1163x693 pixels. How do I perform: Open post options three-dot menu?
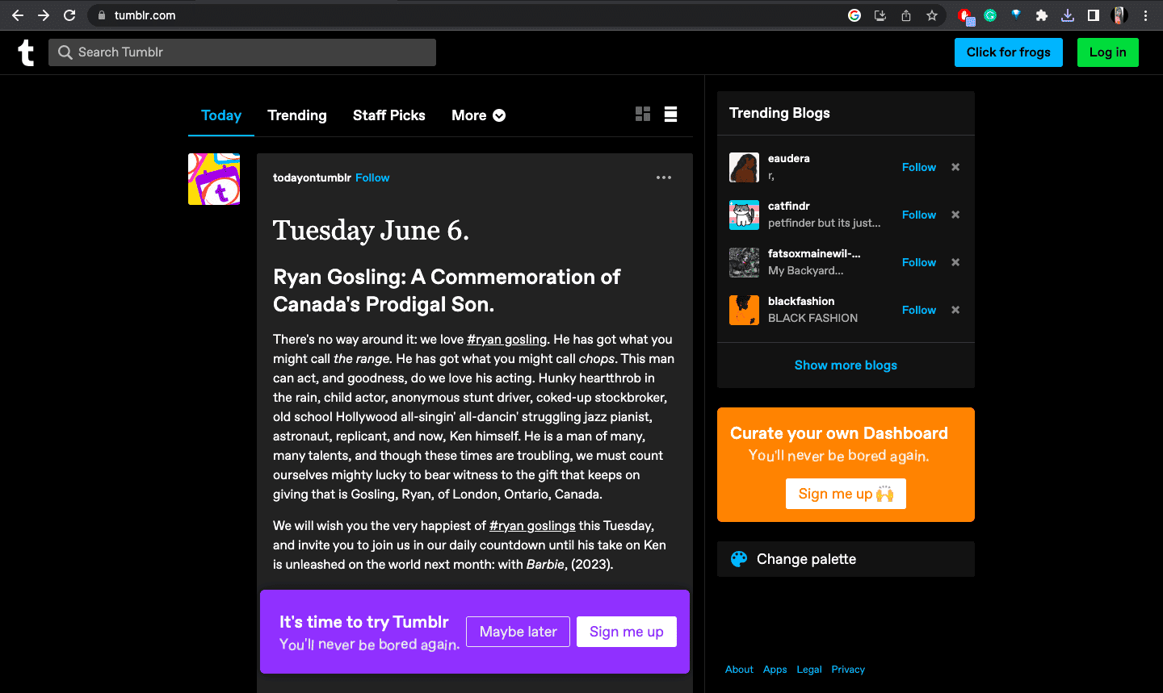(664, 177)
